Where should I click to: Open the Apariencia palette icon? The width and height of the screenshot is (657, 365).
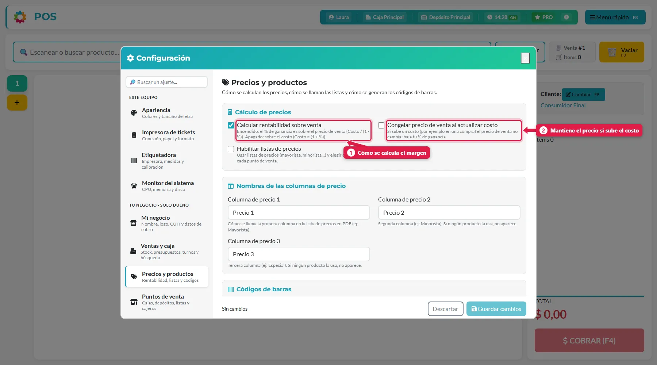[x=134, y=113]
